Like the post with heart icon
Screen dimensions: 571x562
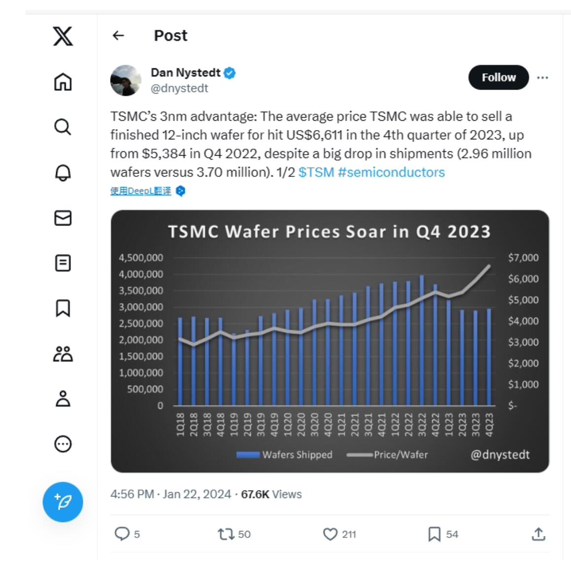[x=330, y=534]
